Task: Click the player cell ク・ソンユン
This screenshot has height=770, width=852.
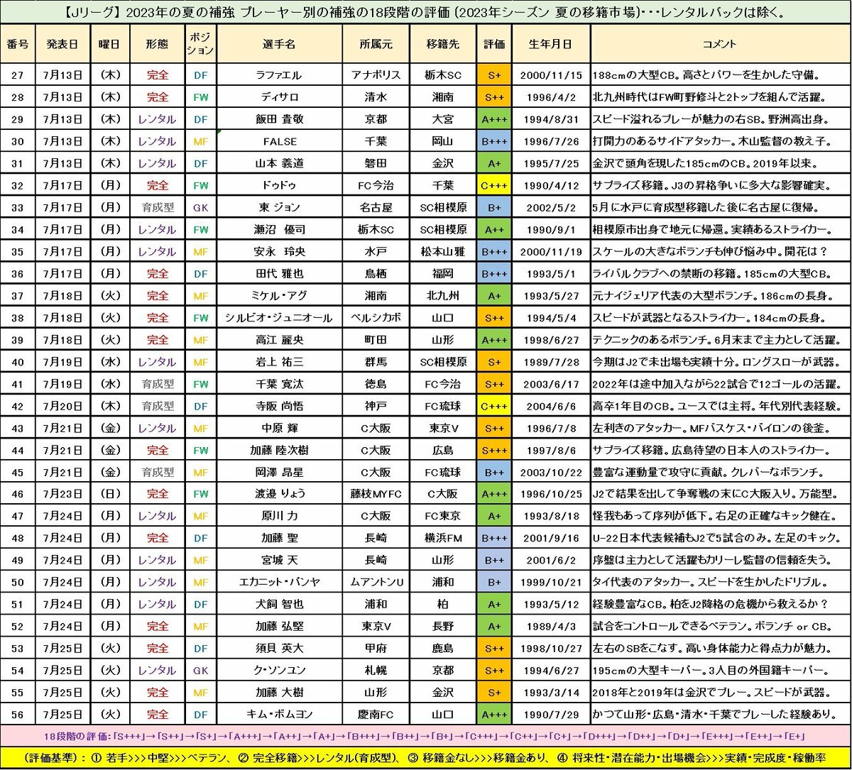Action: (x=278, y=669)
